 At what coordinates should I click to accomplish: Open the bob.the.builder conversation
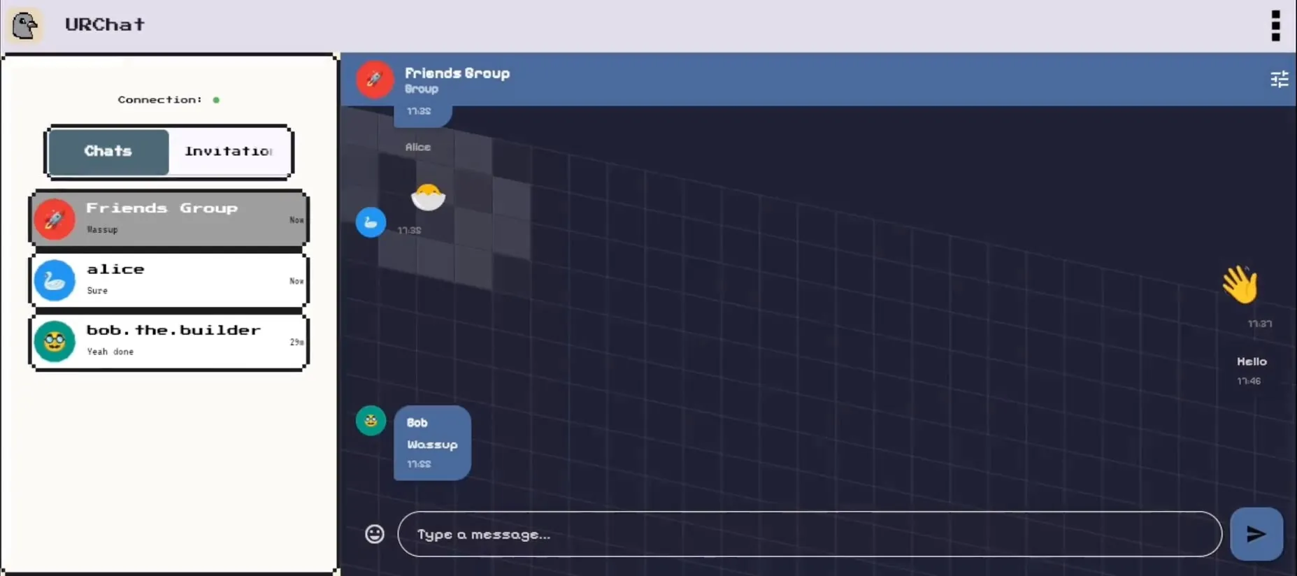click(169, 341)
